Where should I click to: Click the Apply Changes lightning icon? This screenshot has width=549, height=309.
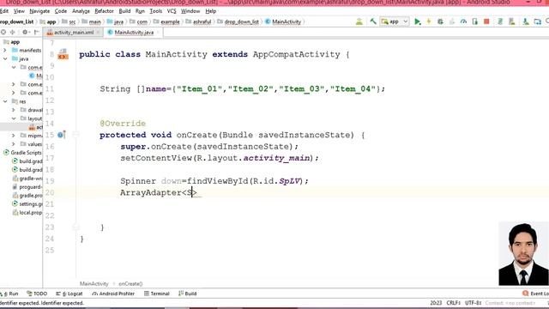click(x=429, y=21)
